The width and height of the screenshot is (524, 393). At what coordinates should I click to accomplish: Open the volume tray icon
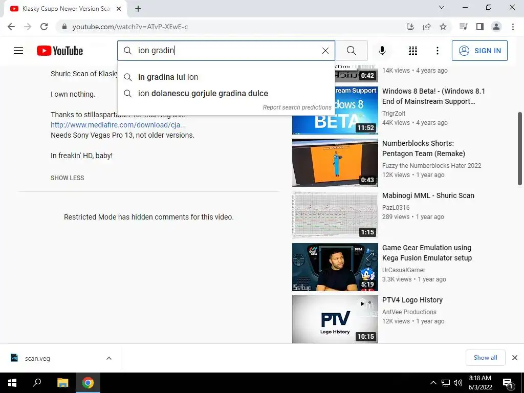[458, 383]
